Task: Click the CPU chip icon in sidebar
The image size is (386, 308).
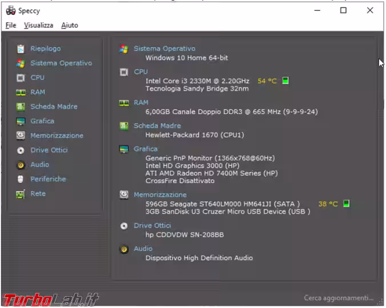Action: (x=21, y=78)
